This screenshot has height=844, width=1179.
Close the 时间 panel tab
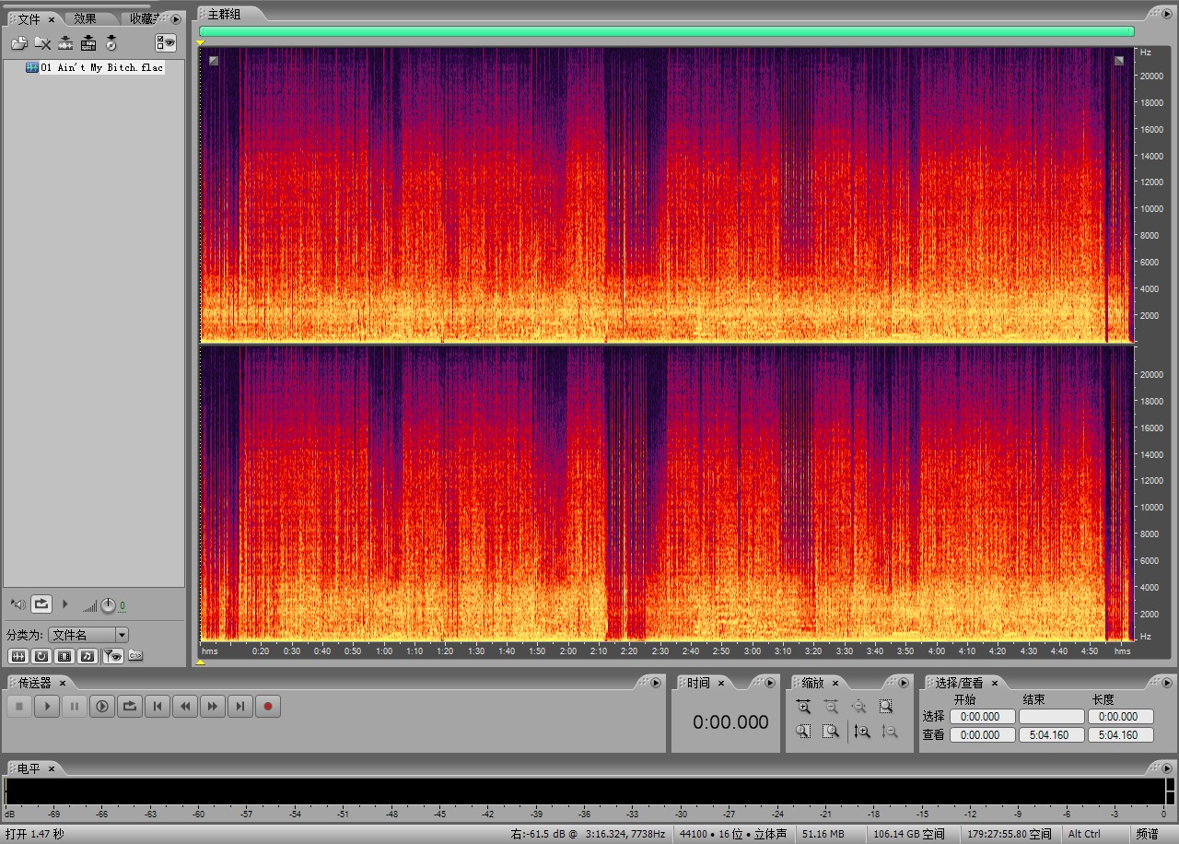click(721, 683)
